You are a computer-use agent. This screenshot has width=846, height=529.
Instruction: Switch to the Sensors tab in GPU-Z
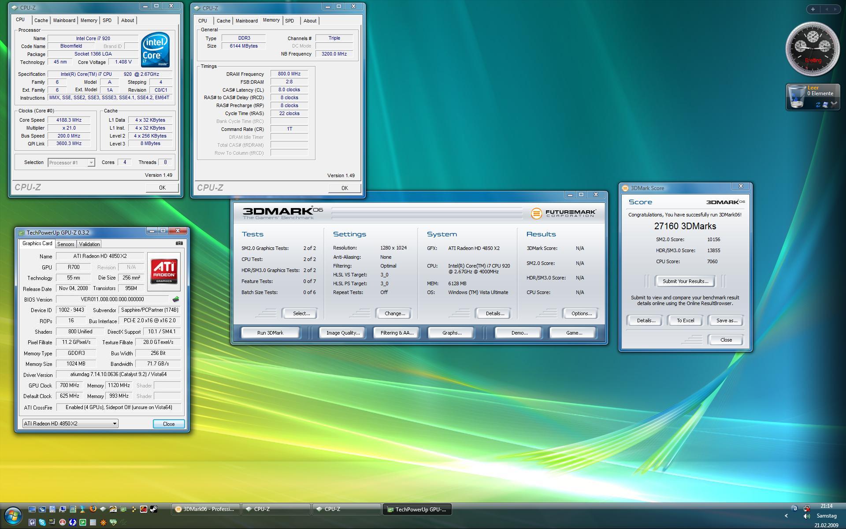(66, 244)
